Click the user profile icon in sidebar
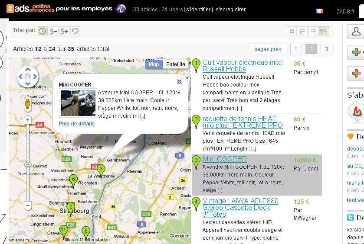364x244 pixels. click(x=356, y=31)
